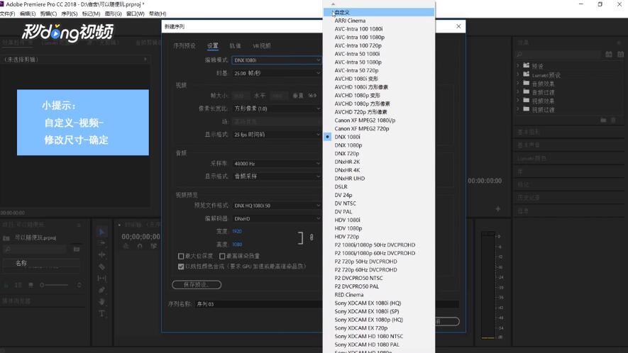Viewport: 628px width, 353px height.
Task: Open the 像素长宽比 dropdown
Action: point(277,108)
